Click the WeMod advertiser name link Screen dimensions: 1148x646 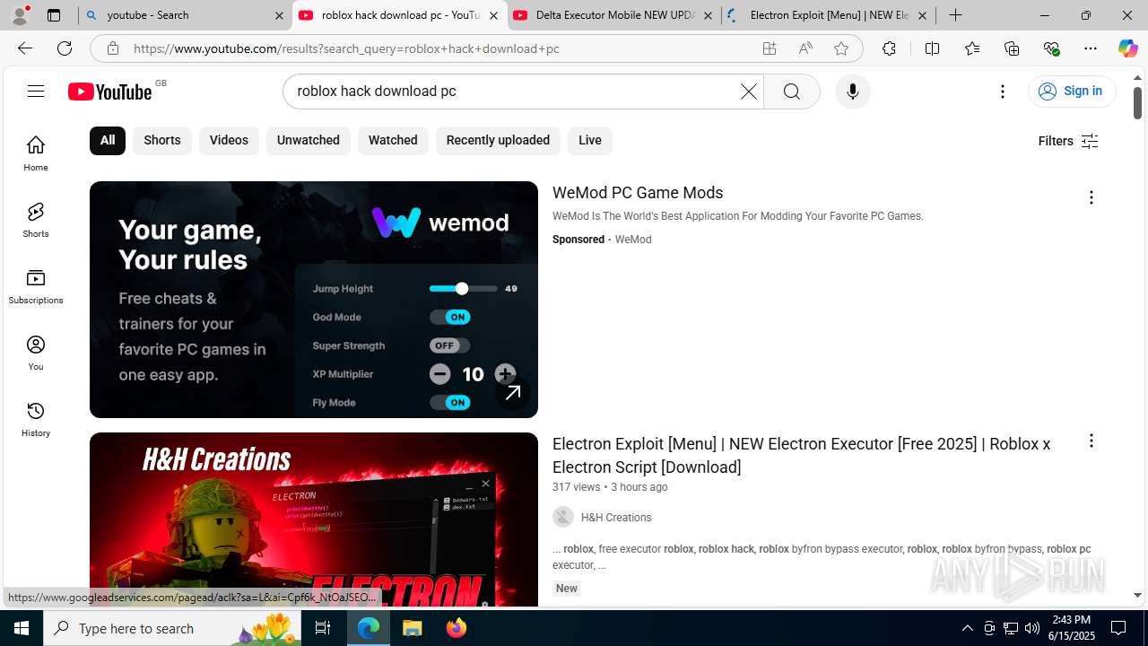[x=633, y=240]
